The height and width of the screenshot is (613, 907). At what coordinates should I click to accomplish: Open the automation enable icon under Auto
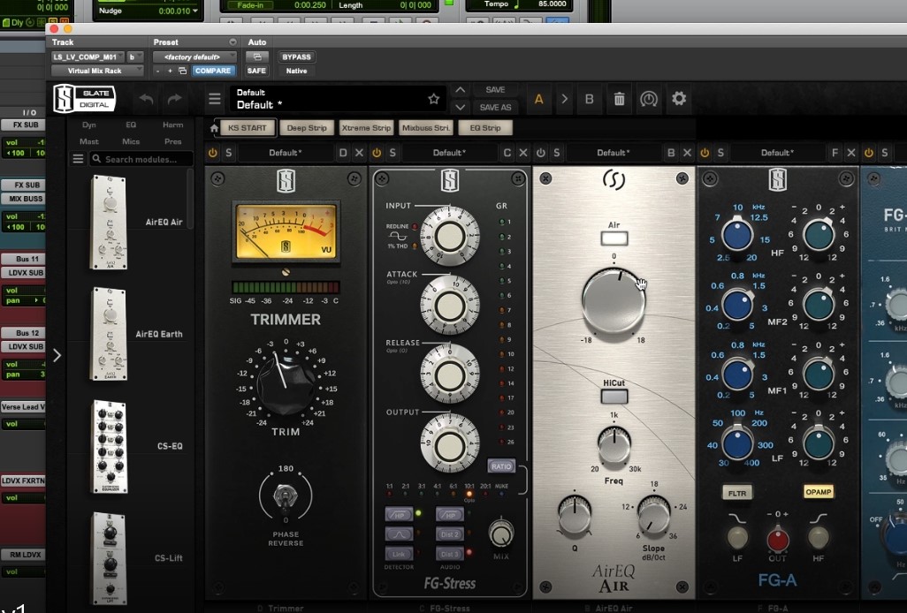tap(257, 57)
